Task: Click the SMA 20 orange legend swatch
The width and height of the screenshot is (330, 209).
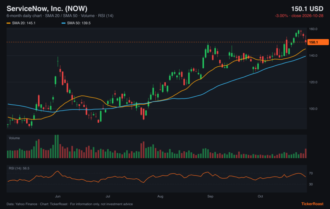Action: [x=8, y=23]
